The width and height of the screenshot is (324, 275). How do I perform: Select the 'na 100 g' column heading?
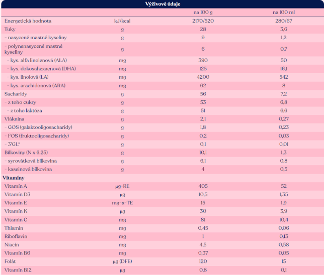coord(204,13)
